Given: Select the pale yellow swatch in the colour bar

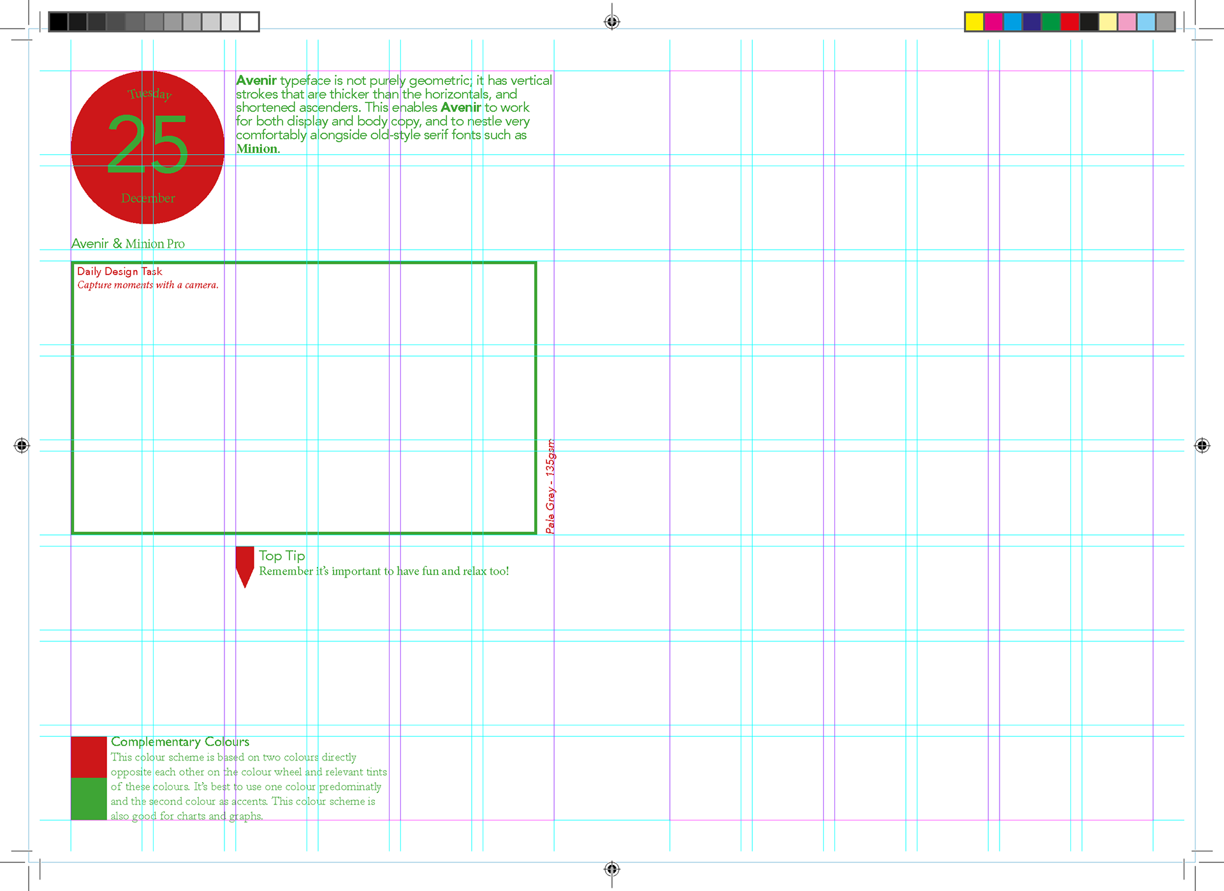Looking at the screenshot, I should click(x=1108, y=22).
